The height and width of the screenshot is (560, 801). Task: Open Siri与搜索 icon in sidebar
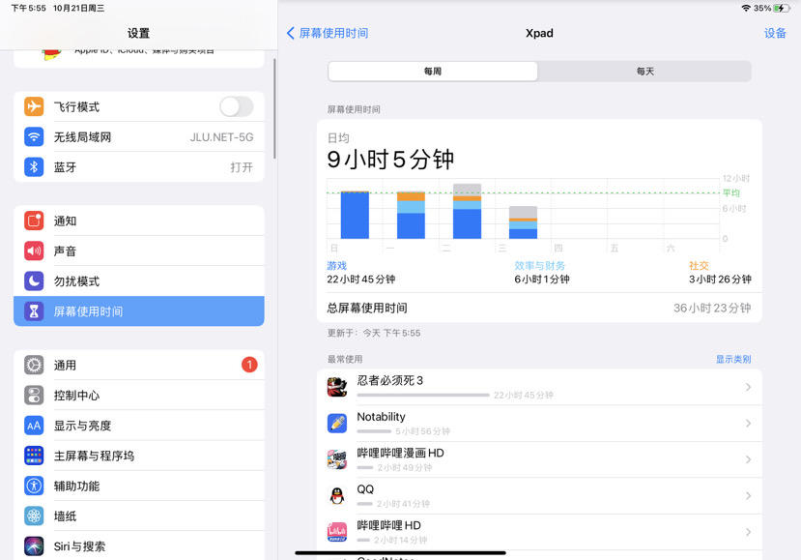click(34, 546)
